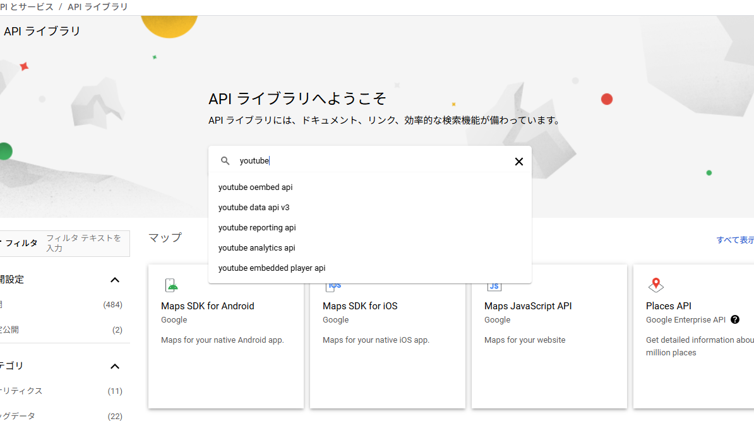The image size is (754, 421).
Task: Click the help icon next to Google Enterprise API
Action: [734, 319]
